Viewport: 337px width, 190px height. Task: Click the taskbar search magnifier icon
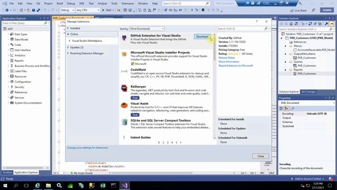coord(16,185)
